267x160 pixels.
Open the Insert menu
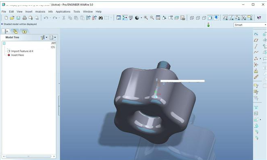pyautogui.click(x=29, y=11)
